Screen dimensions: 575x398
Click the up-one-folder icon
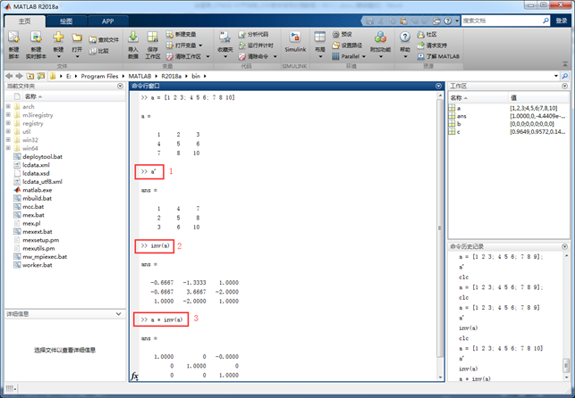30,76
